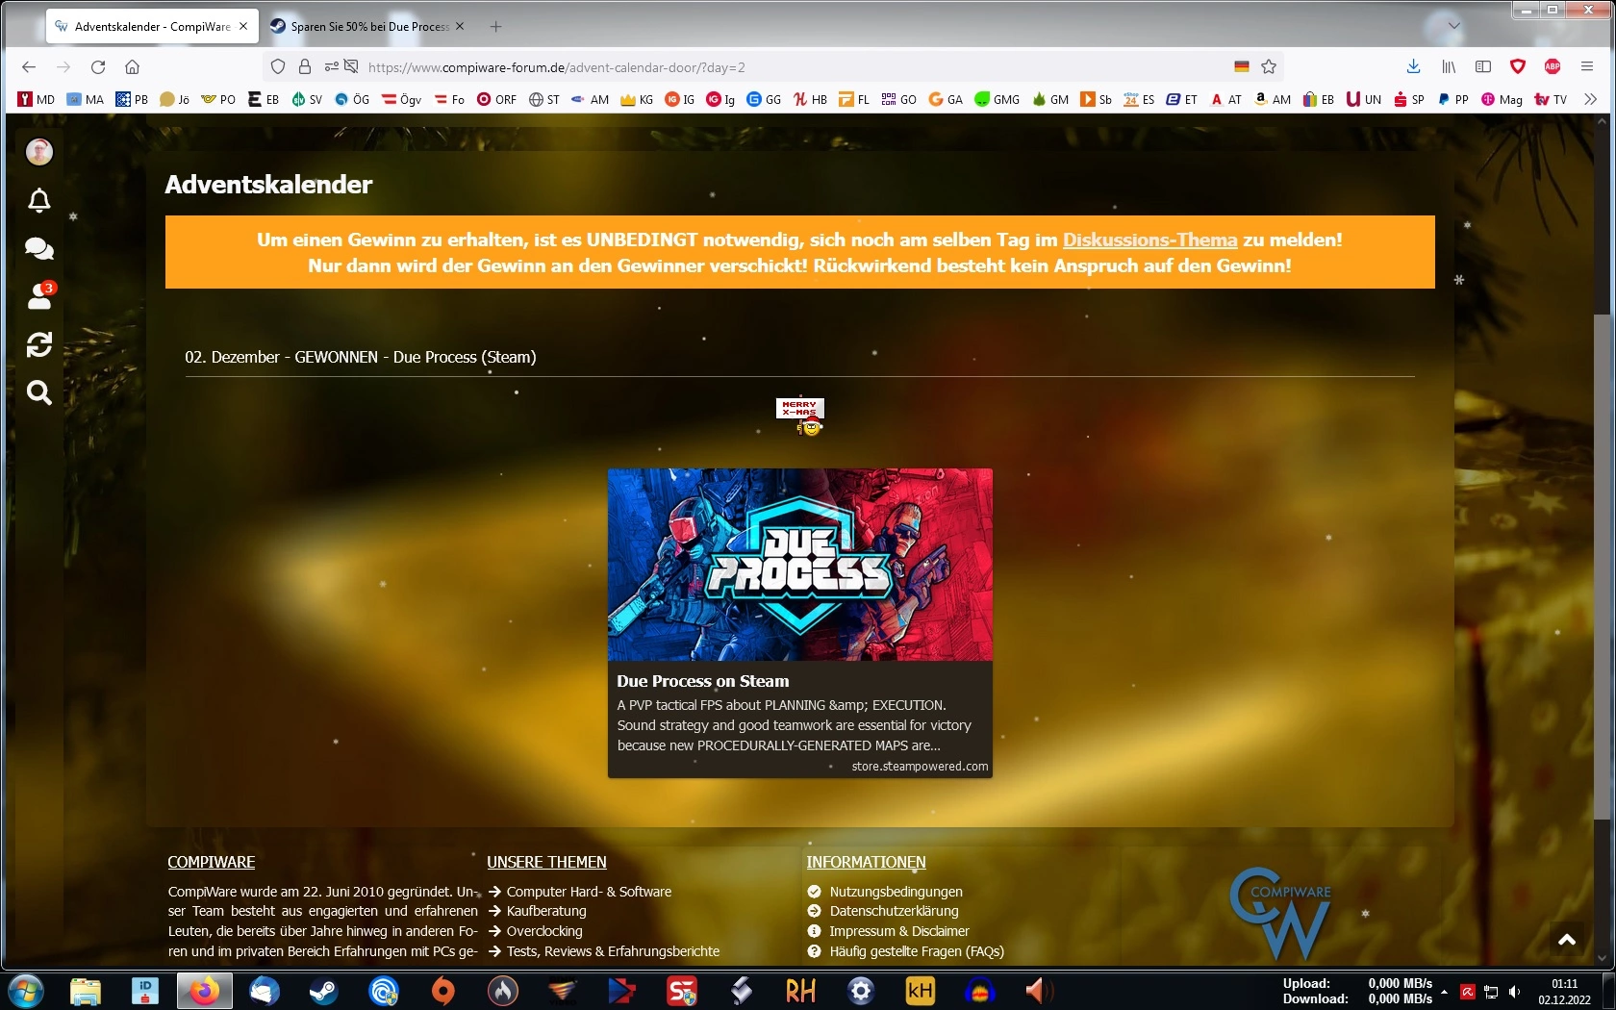Toggle the sidebar view icon
This screenshot has height=1010, width=1616.
click(1483, 66)
